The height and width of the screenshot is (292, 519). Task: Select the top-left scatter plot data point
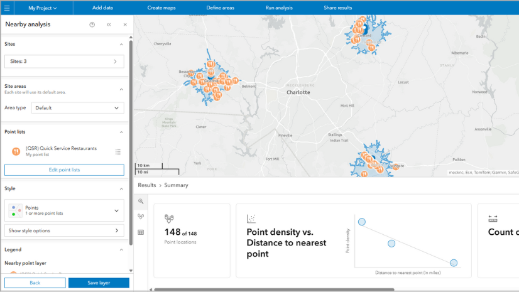[x=362, y=222]
